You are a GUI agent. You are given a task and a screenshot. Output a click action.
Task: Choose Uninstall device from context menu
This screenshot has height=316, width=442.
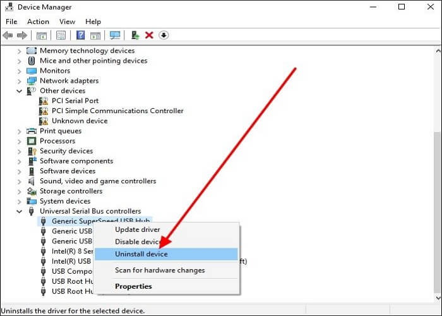(166, 254)
